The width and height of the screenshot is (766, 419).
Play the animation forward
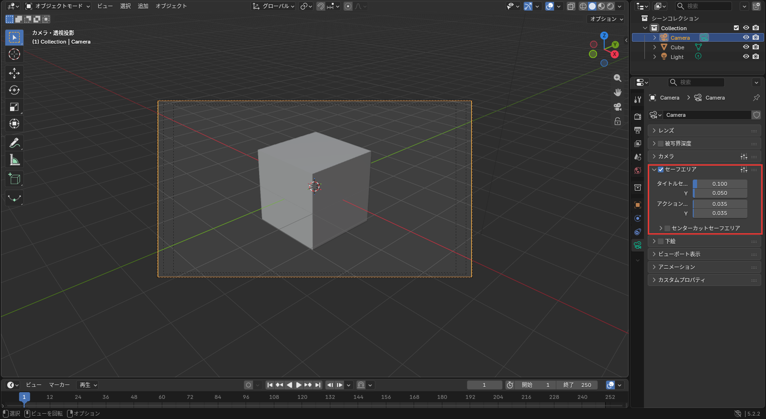click(x=299, y=385)
